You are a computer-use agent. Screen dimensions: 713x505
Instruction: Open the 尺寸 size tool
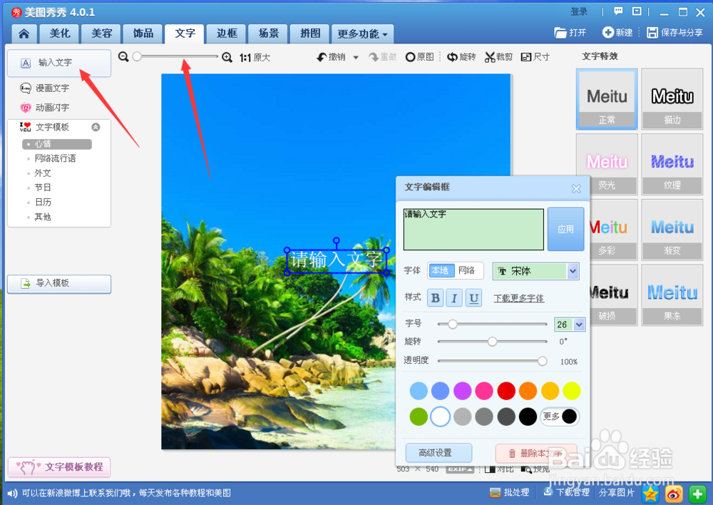[x=535, y=57]
